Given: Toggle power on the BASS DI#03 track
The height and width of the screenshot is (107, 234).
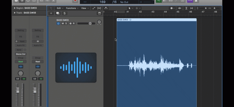Looking at the screenshot, I should click(58, 24).
